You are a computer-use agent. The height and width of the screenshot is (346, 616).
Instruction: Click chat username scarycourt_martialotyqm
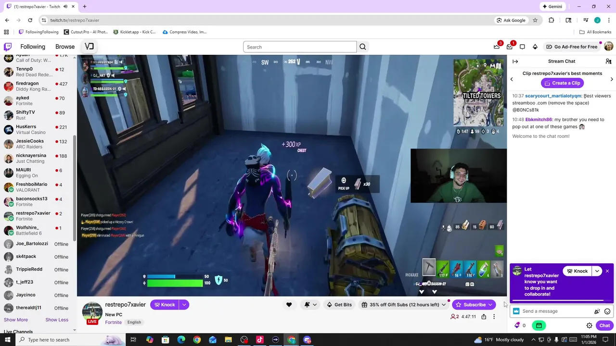click(x=553, y=96)
